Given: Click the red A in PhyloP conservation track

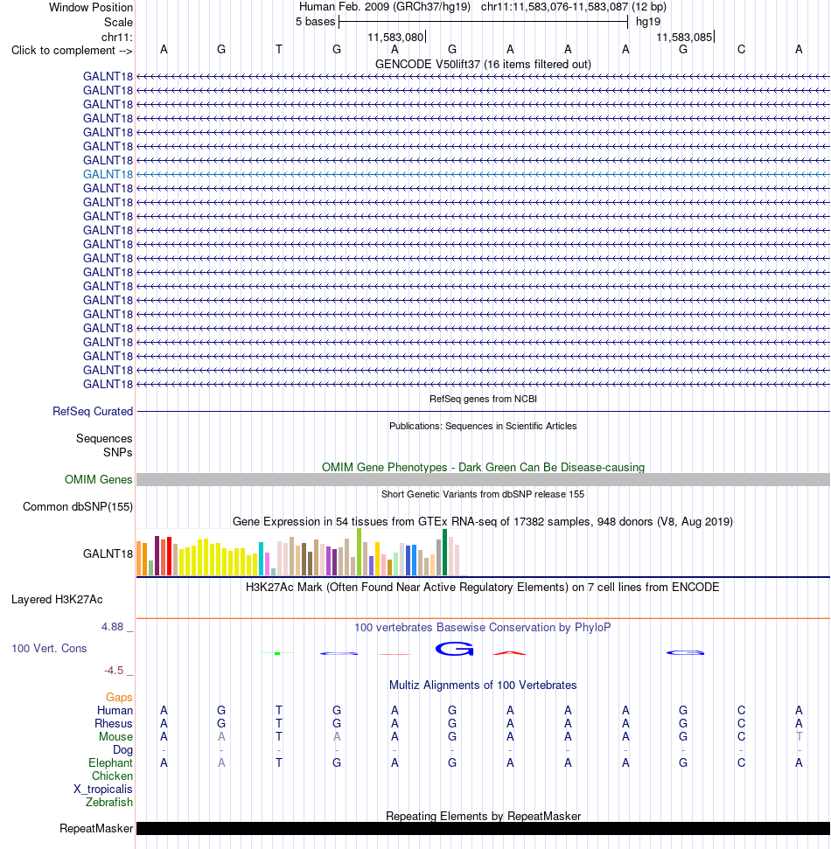Looking at the screenshot, I should [x=510, y=653].
